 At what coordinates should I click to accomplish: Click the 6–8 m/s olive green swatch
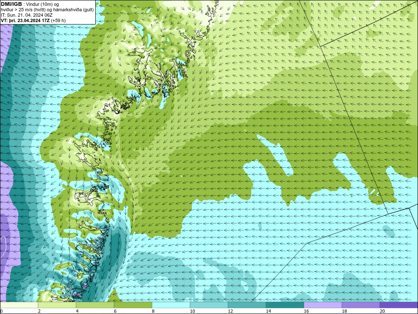click(133, 305)
